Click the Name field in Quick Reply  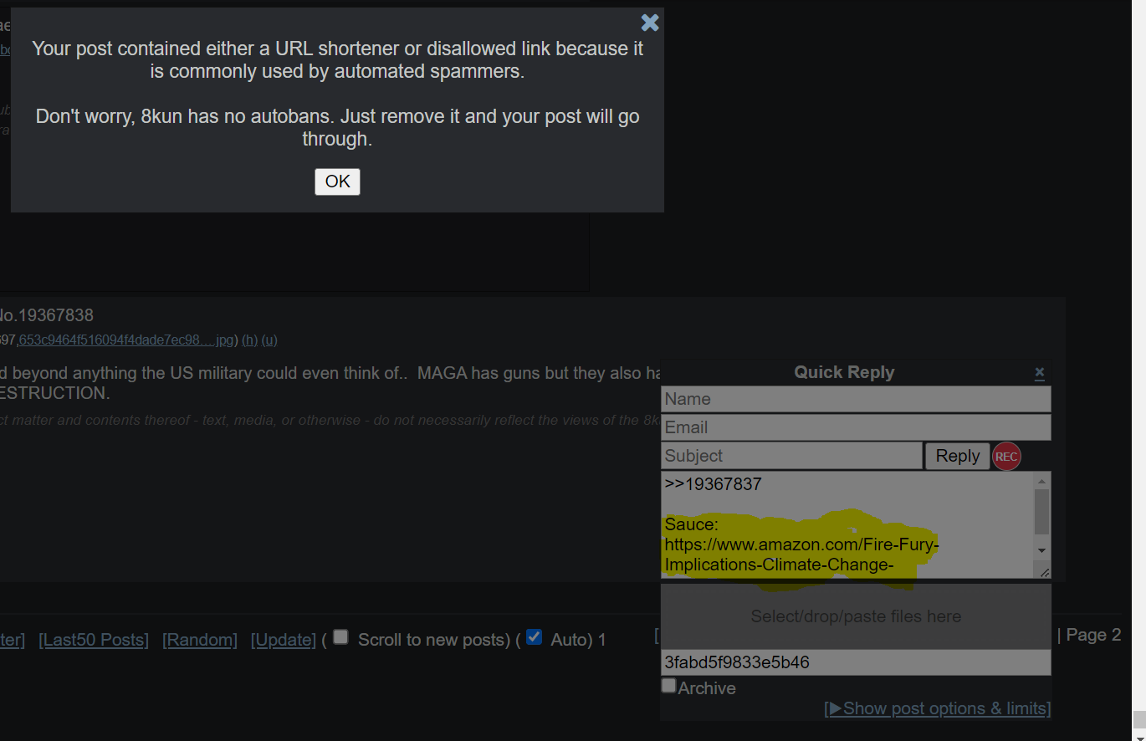[856, 399]
